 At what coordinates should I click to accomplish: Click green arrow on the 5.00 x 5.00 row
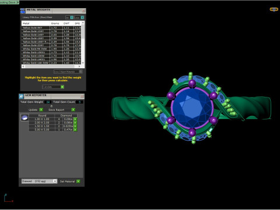click(x=75, y=129)
